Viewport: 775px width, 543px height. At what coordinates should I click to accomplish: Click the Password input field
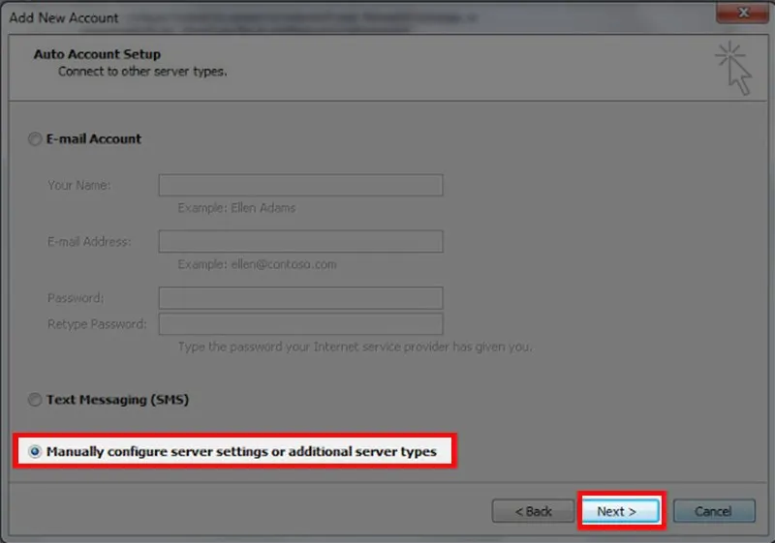click(x=300, y=297)
